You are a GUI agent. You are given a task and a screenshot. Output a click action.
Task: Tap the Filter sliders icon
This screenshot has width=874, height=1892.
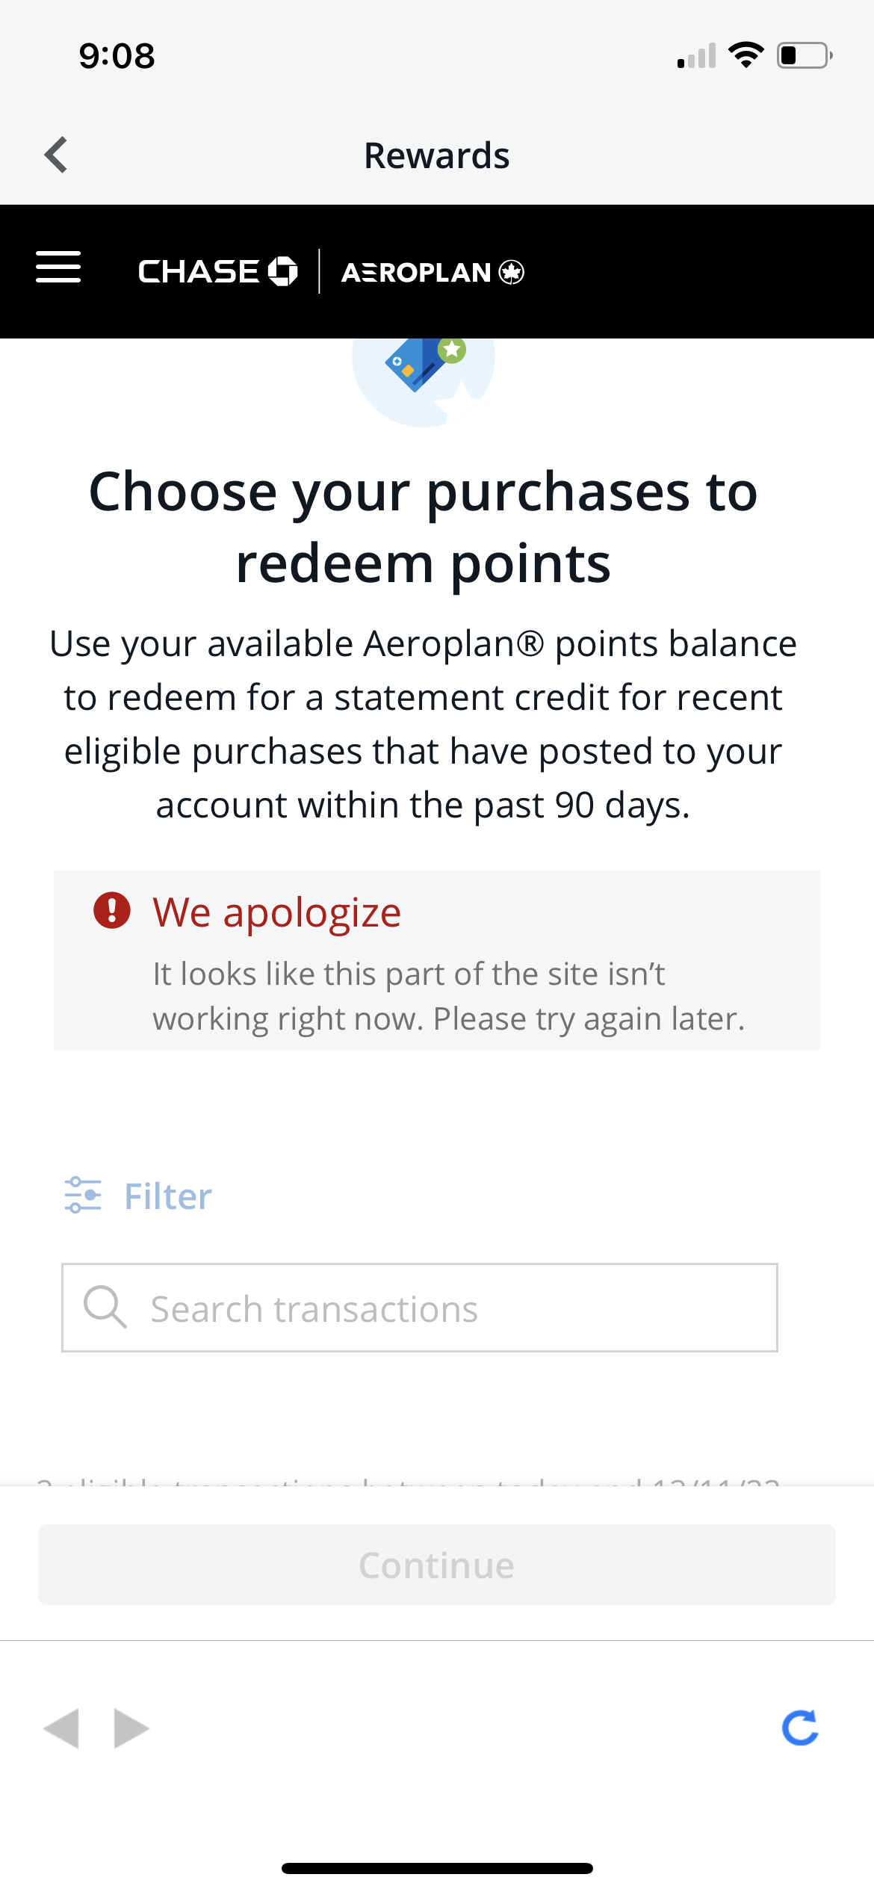[x=83, y=1196]
